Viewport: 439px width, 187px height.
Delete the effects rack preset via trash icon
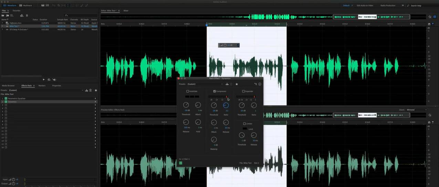pos(91,90)
